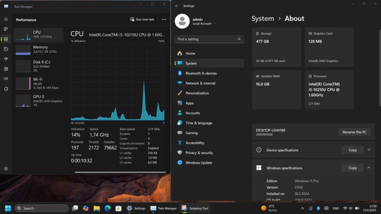The height and width of the screenshot is (214, 381).
Task: Expand Device specifications section
Action: click(x=369, y=150)
